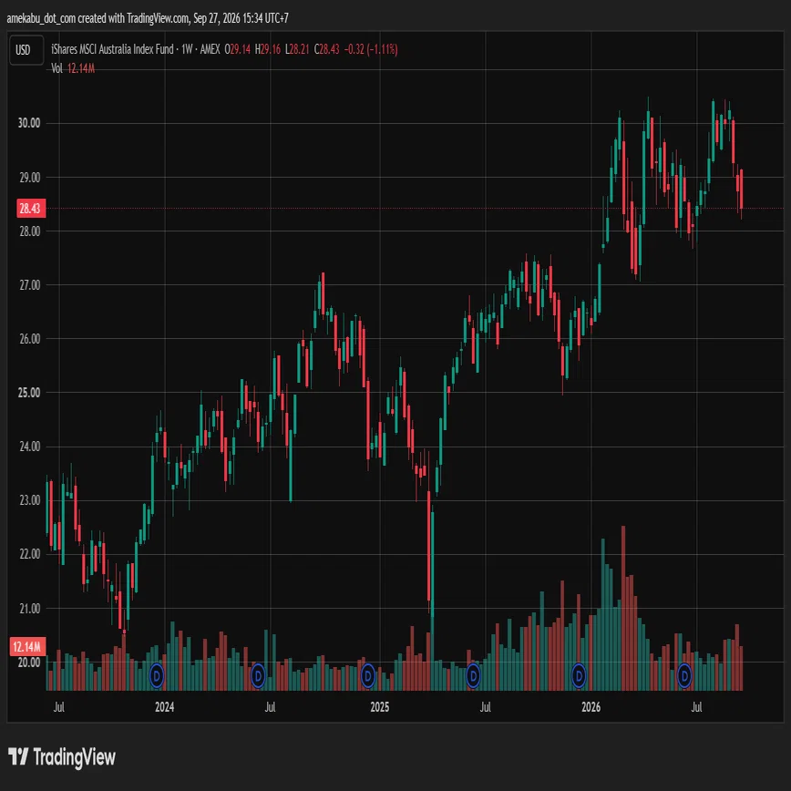Viewport: 791px width, 791px height.
Task: Click the 1W interval in the chart header
Action: coord(187,49)
